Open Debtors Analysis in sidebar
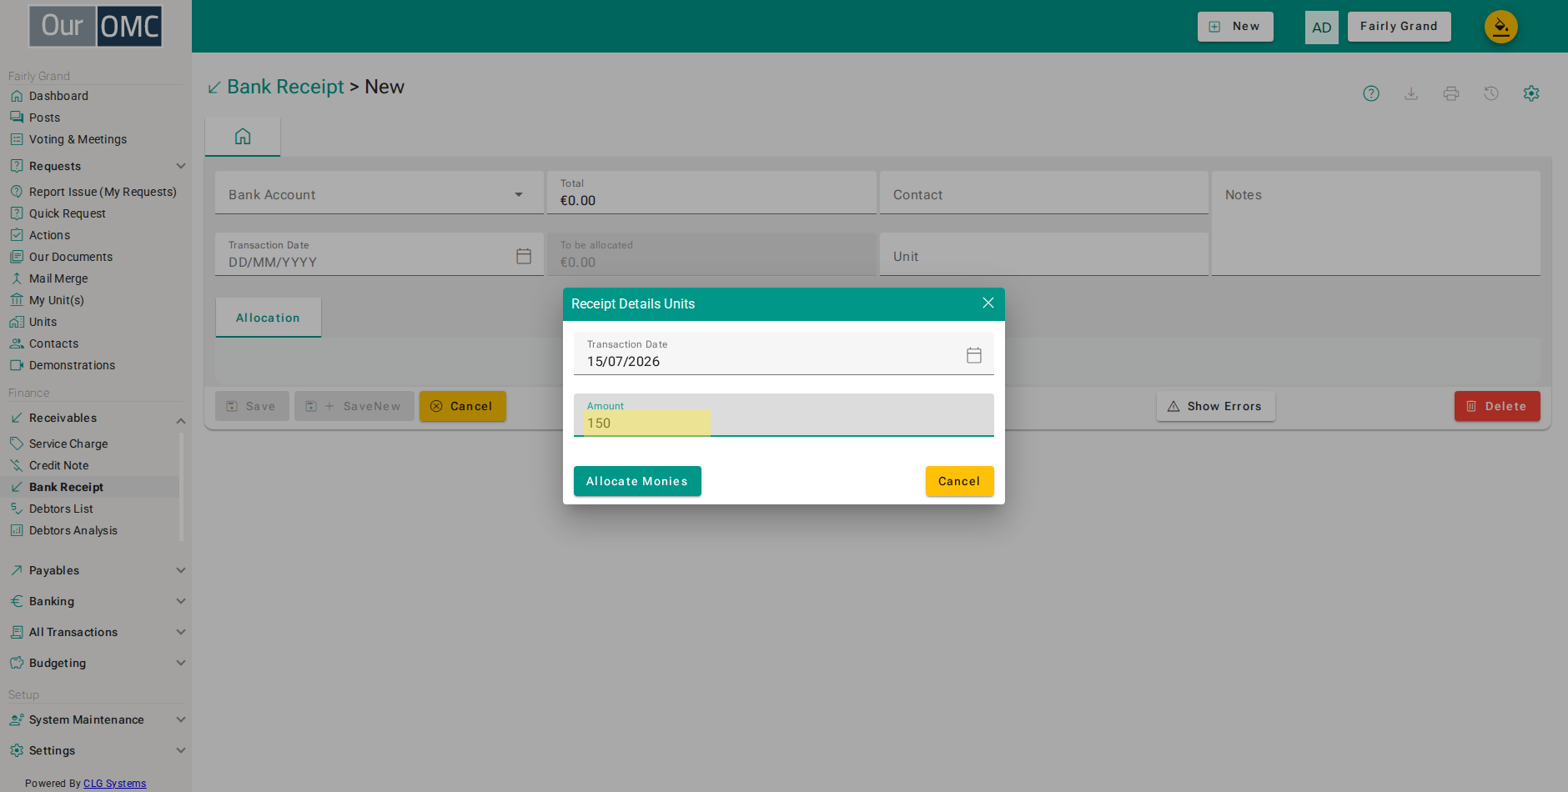Viewport: 1568px width, 792px height. 73,530
